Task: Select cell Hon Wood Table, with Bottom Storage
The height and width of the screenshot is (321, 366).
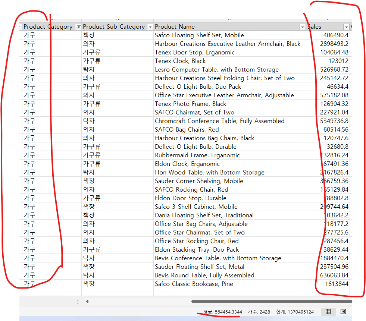Action: click(230, 172)
